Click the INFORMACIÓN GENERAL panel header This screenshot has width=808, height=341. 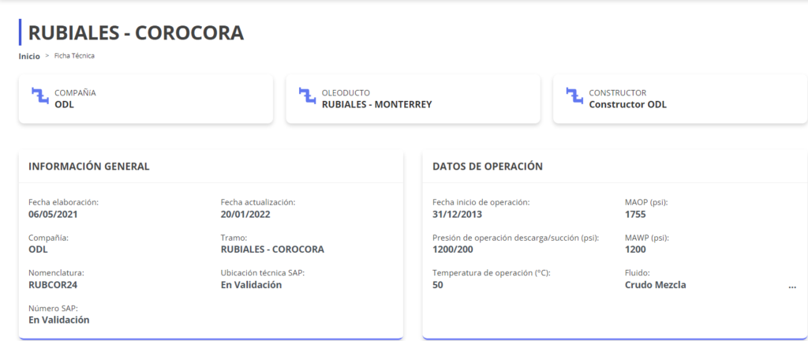point(89,167)
